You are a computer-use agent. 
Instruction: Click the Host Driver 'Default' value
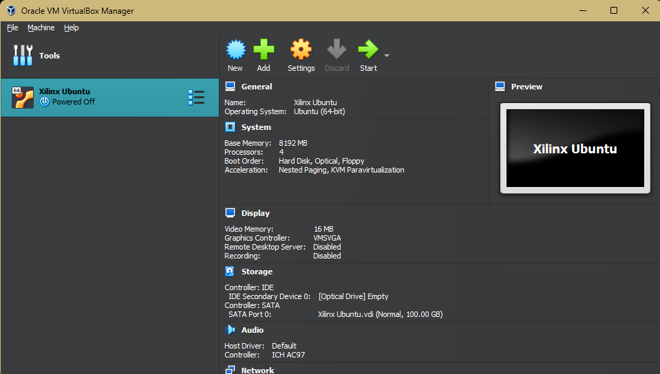tap(284, 346)
